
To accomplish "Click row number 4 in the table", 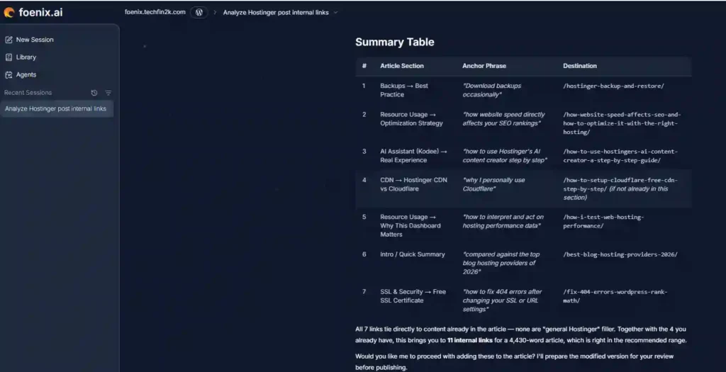I will [x=364, y=180].
